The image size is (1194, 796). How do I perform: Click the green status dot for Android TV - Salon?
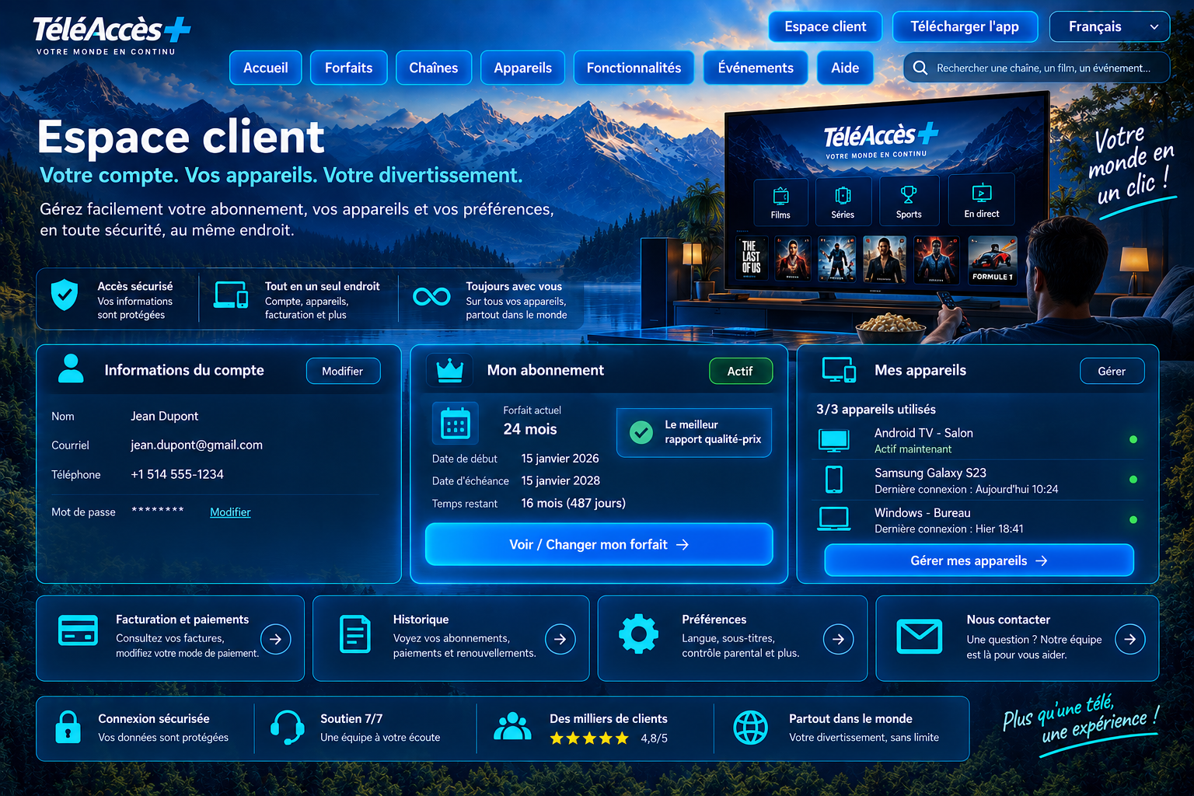coord(1133,439)
